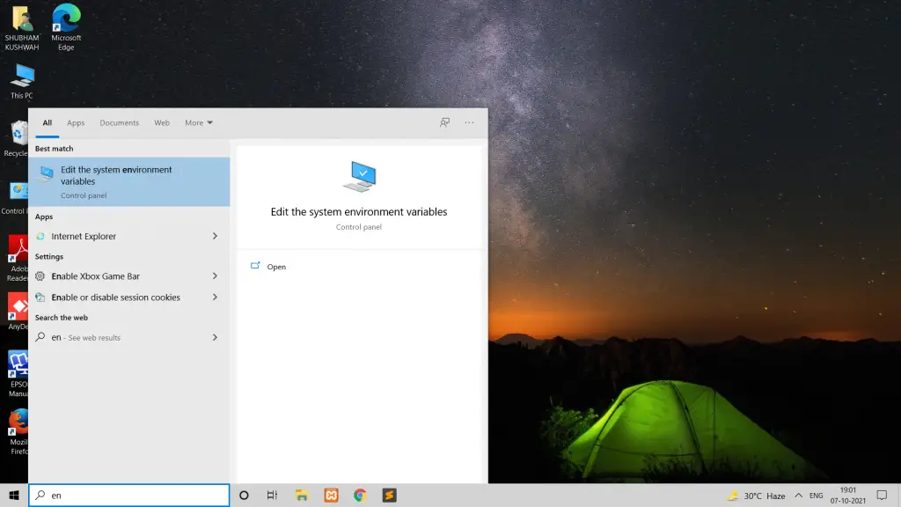
Task: Open the More filter dropdown
Action: coord(198,122)
